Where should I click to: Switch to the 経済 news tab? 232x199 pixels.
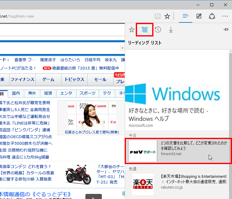pos(48,93)
